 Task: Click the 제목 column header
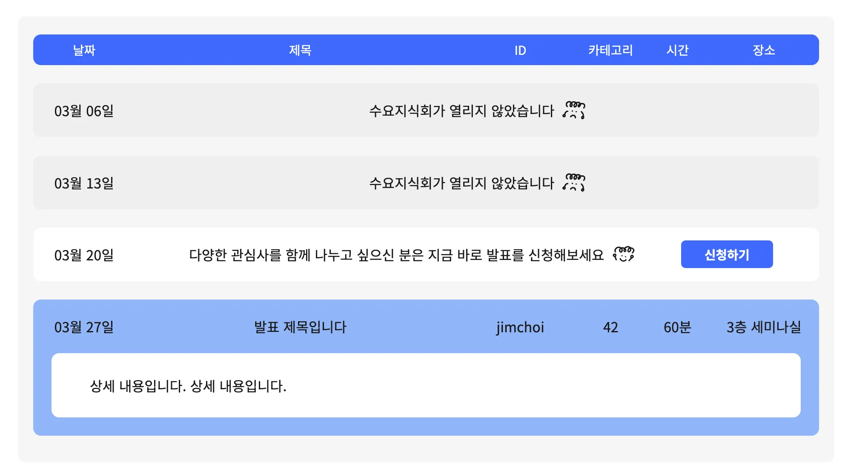click(300, 50)
